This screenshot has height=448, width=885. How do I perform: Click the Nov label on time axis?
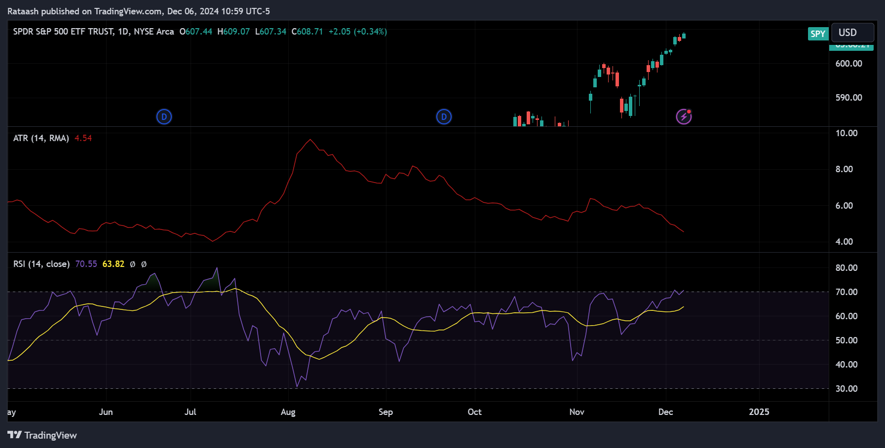577,412
